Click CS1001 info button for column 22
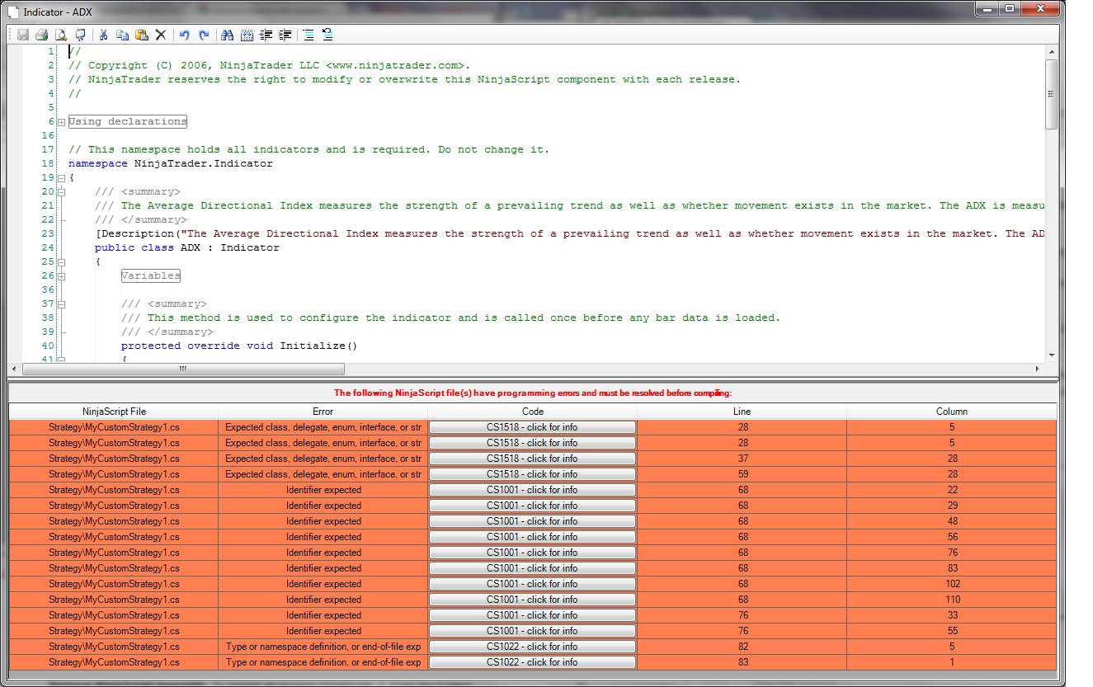The image size is (1093, 687). tap(532, 490)
